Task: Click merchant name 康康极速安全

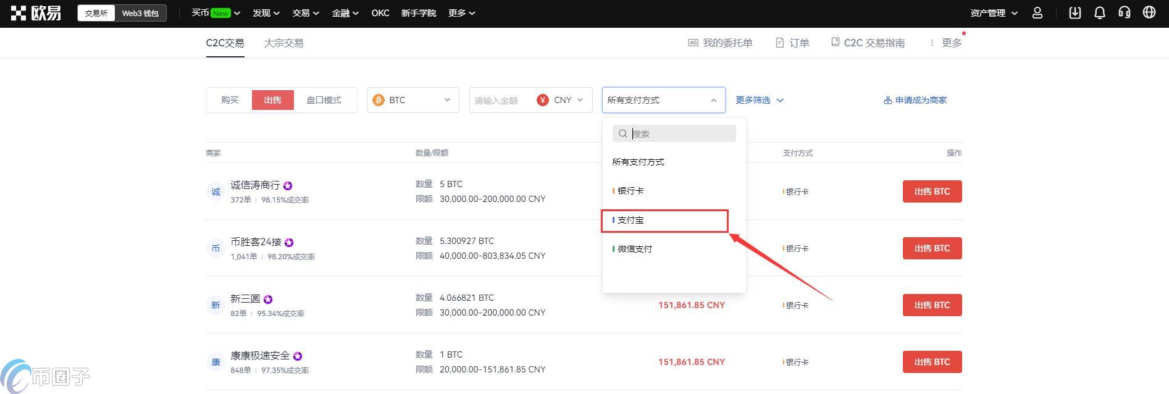Action: [260, 356]
